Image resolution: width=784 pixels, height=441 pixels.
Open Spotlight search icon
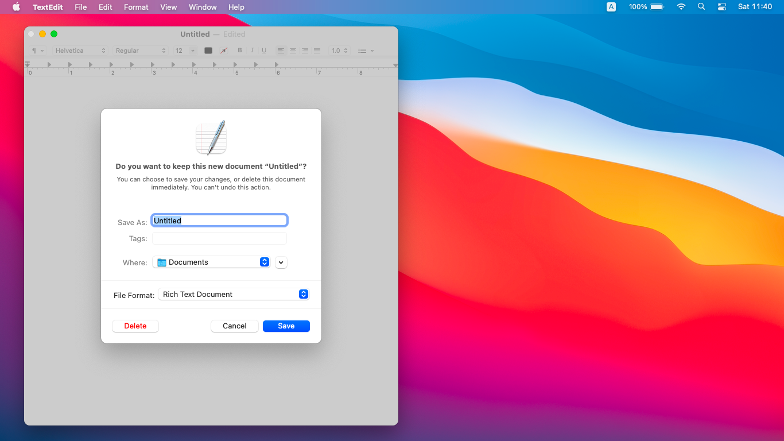[x=701, y=7]
